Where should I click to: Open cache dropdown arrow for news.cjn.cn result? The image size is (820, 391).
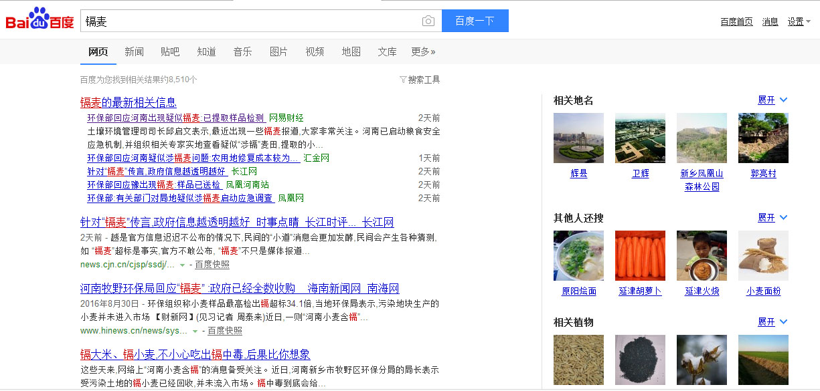click(x=182, y=265)
